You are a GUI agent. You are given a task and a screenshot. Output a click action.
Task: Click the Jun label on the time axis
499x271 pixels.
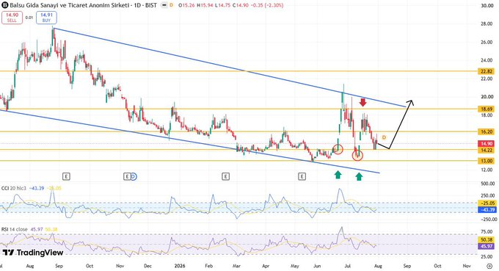pyautogui.click(x=317, y=266)
